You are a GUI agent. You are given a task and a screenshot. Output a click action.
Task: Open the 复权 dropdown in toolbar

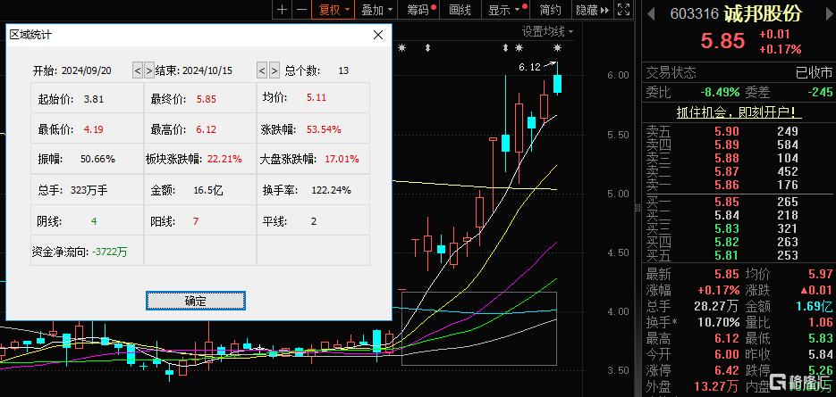point(334,10)
